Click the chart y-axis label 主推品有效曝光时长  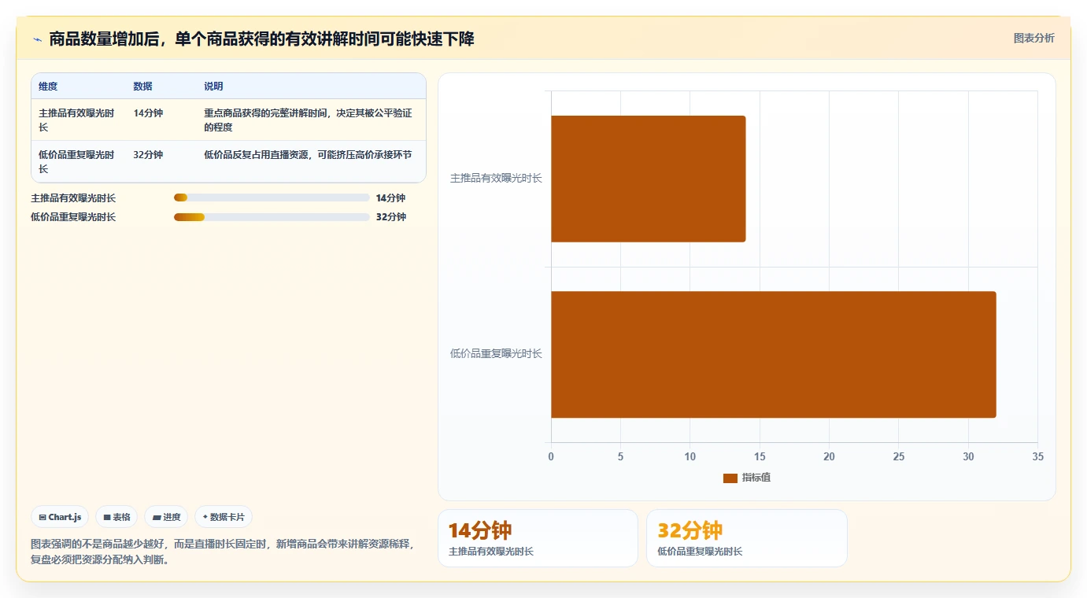pyautogui.click(x=496, y=179)
